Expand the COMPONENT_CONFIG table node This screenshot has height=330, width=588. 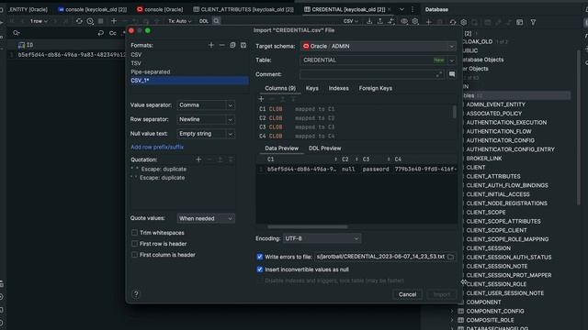[452, 311]
